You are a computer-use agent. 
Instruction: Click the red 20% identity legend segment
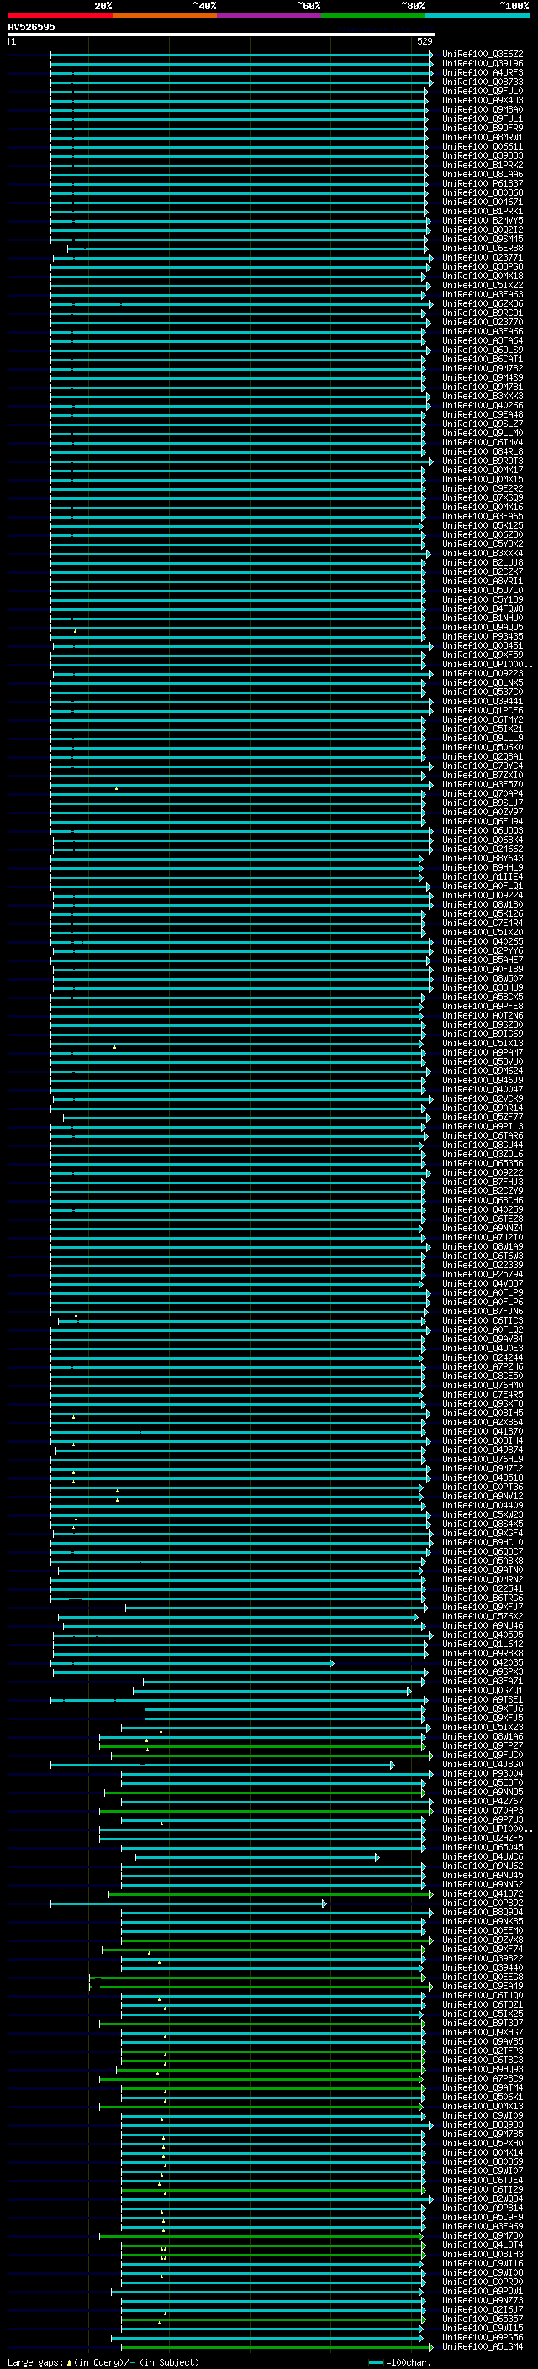[x=60, y=15]
